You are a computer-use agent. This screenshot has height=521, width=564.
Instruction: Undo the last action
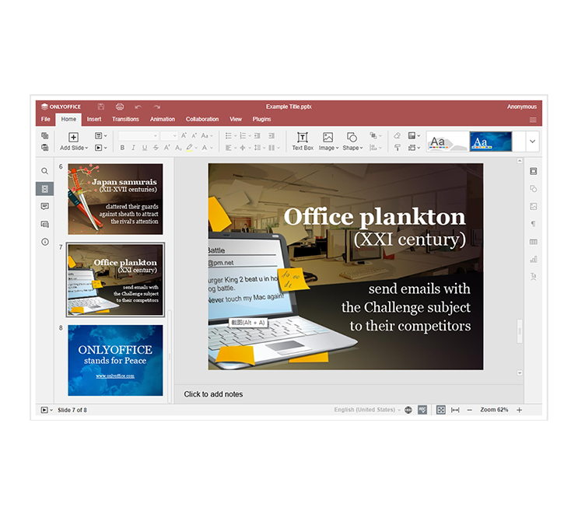click(138, 107)
